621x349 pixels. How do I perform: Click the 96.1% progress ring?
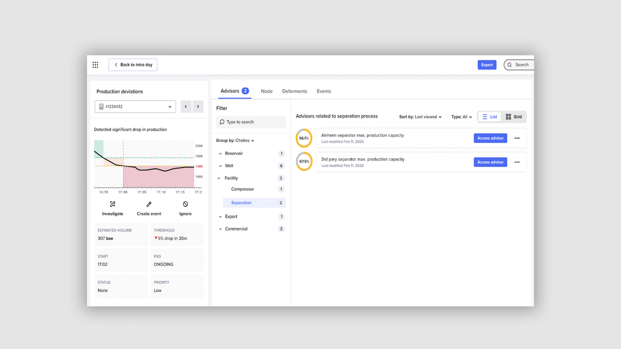click(x=304, y=138)
